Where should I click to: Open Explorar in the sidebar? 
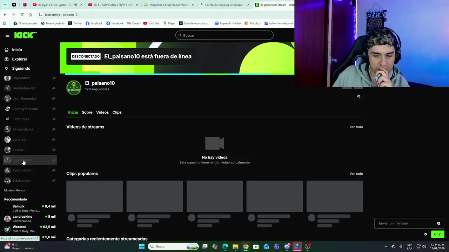point(19,59)
